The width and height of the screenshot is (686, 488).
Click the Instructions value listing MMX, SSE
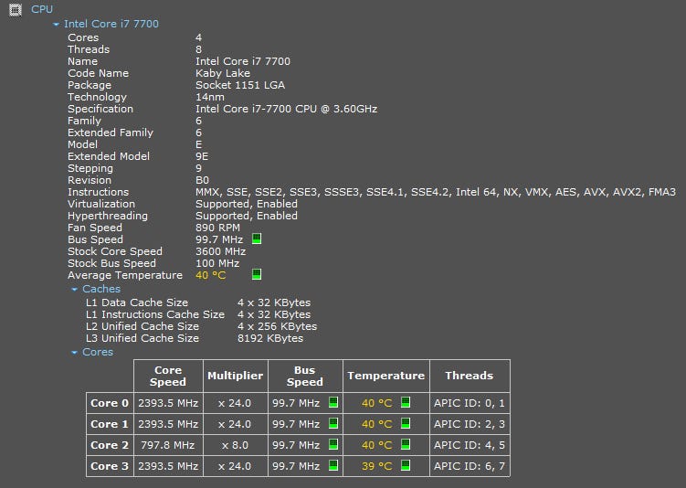[436, 192]
